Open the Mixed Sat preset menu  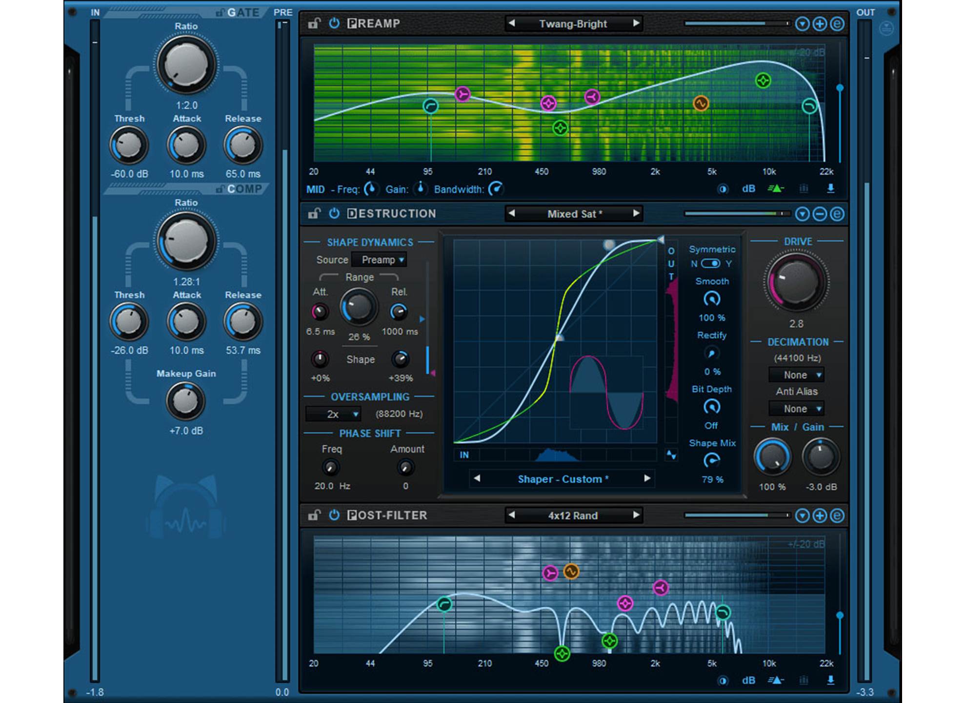[x=574, y=214]
